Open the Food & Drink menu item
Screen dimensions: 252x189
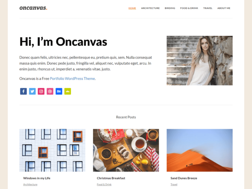(189, 8)
